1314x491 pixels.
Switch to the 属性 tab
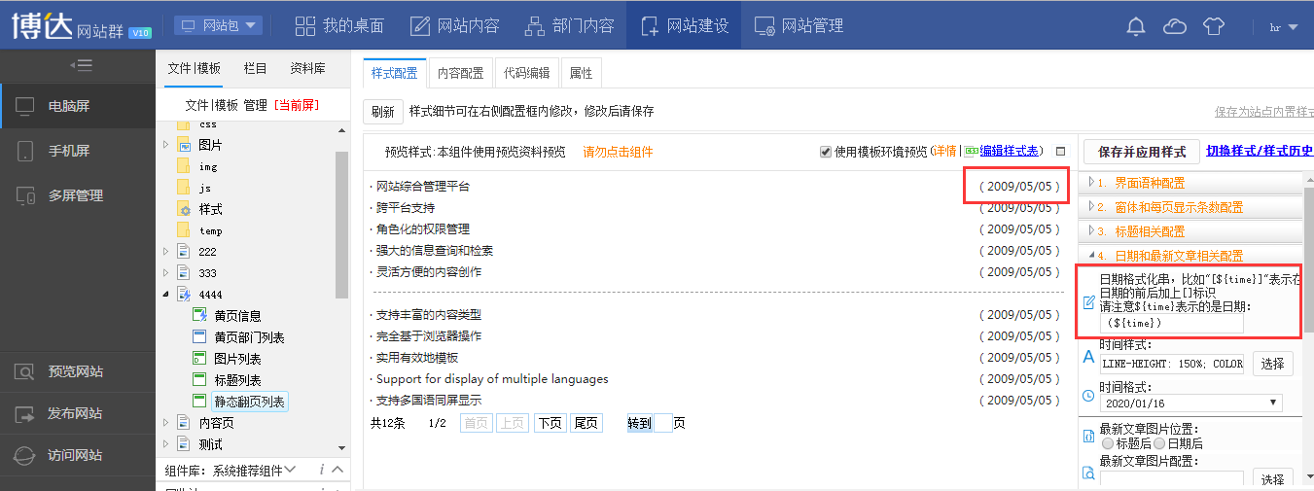coord(581,73)
